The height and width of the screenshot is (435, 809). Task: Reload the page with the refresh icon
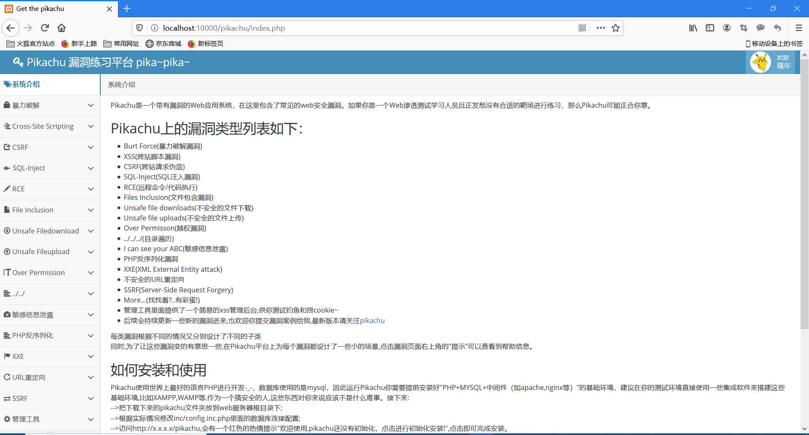[x=45, y=28]
